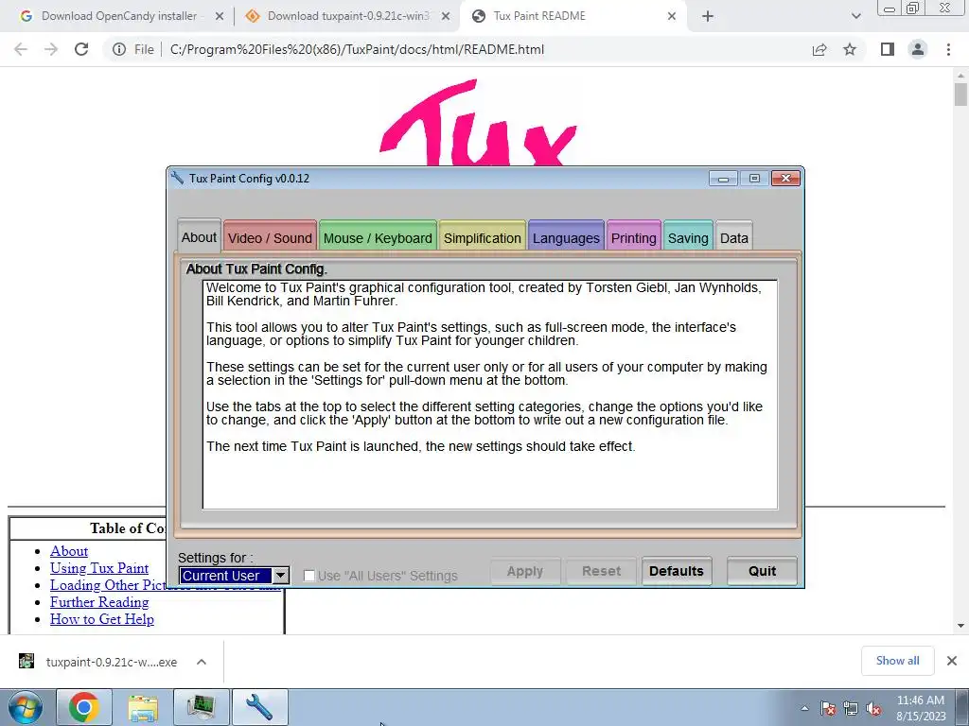Open the Languages tab
The image size is (969, 726).
(566, 237)
